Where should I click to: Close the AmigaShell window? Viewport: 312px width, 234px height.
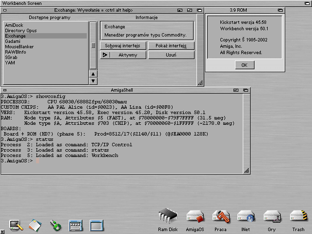pyautogui.click(x=5, y=90)
